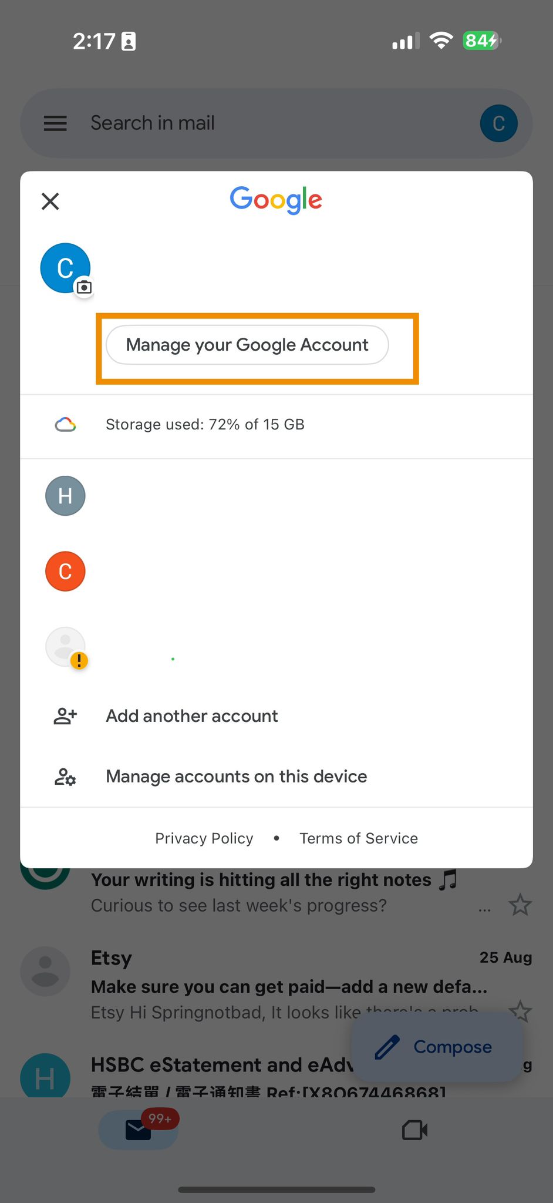Star the writing progress email
This screenshot has width=553, height=1203.
[x=520, y=905]
